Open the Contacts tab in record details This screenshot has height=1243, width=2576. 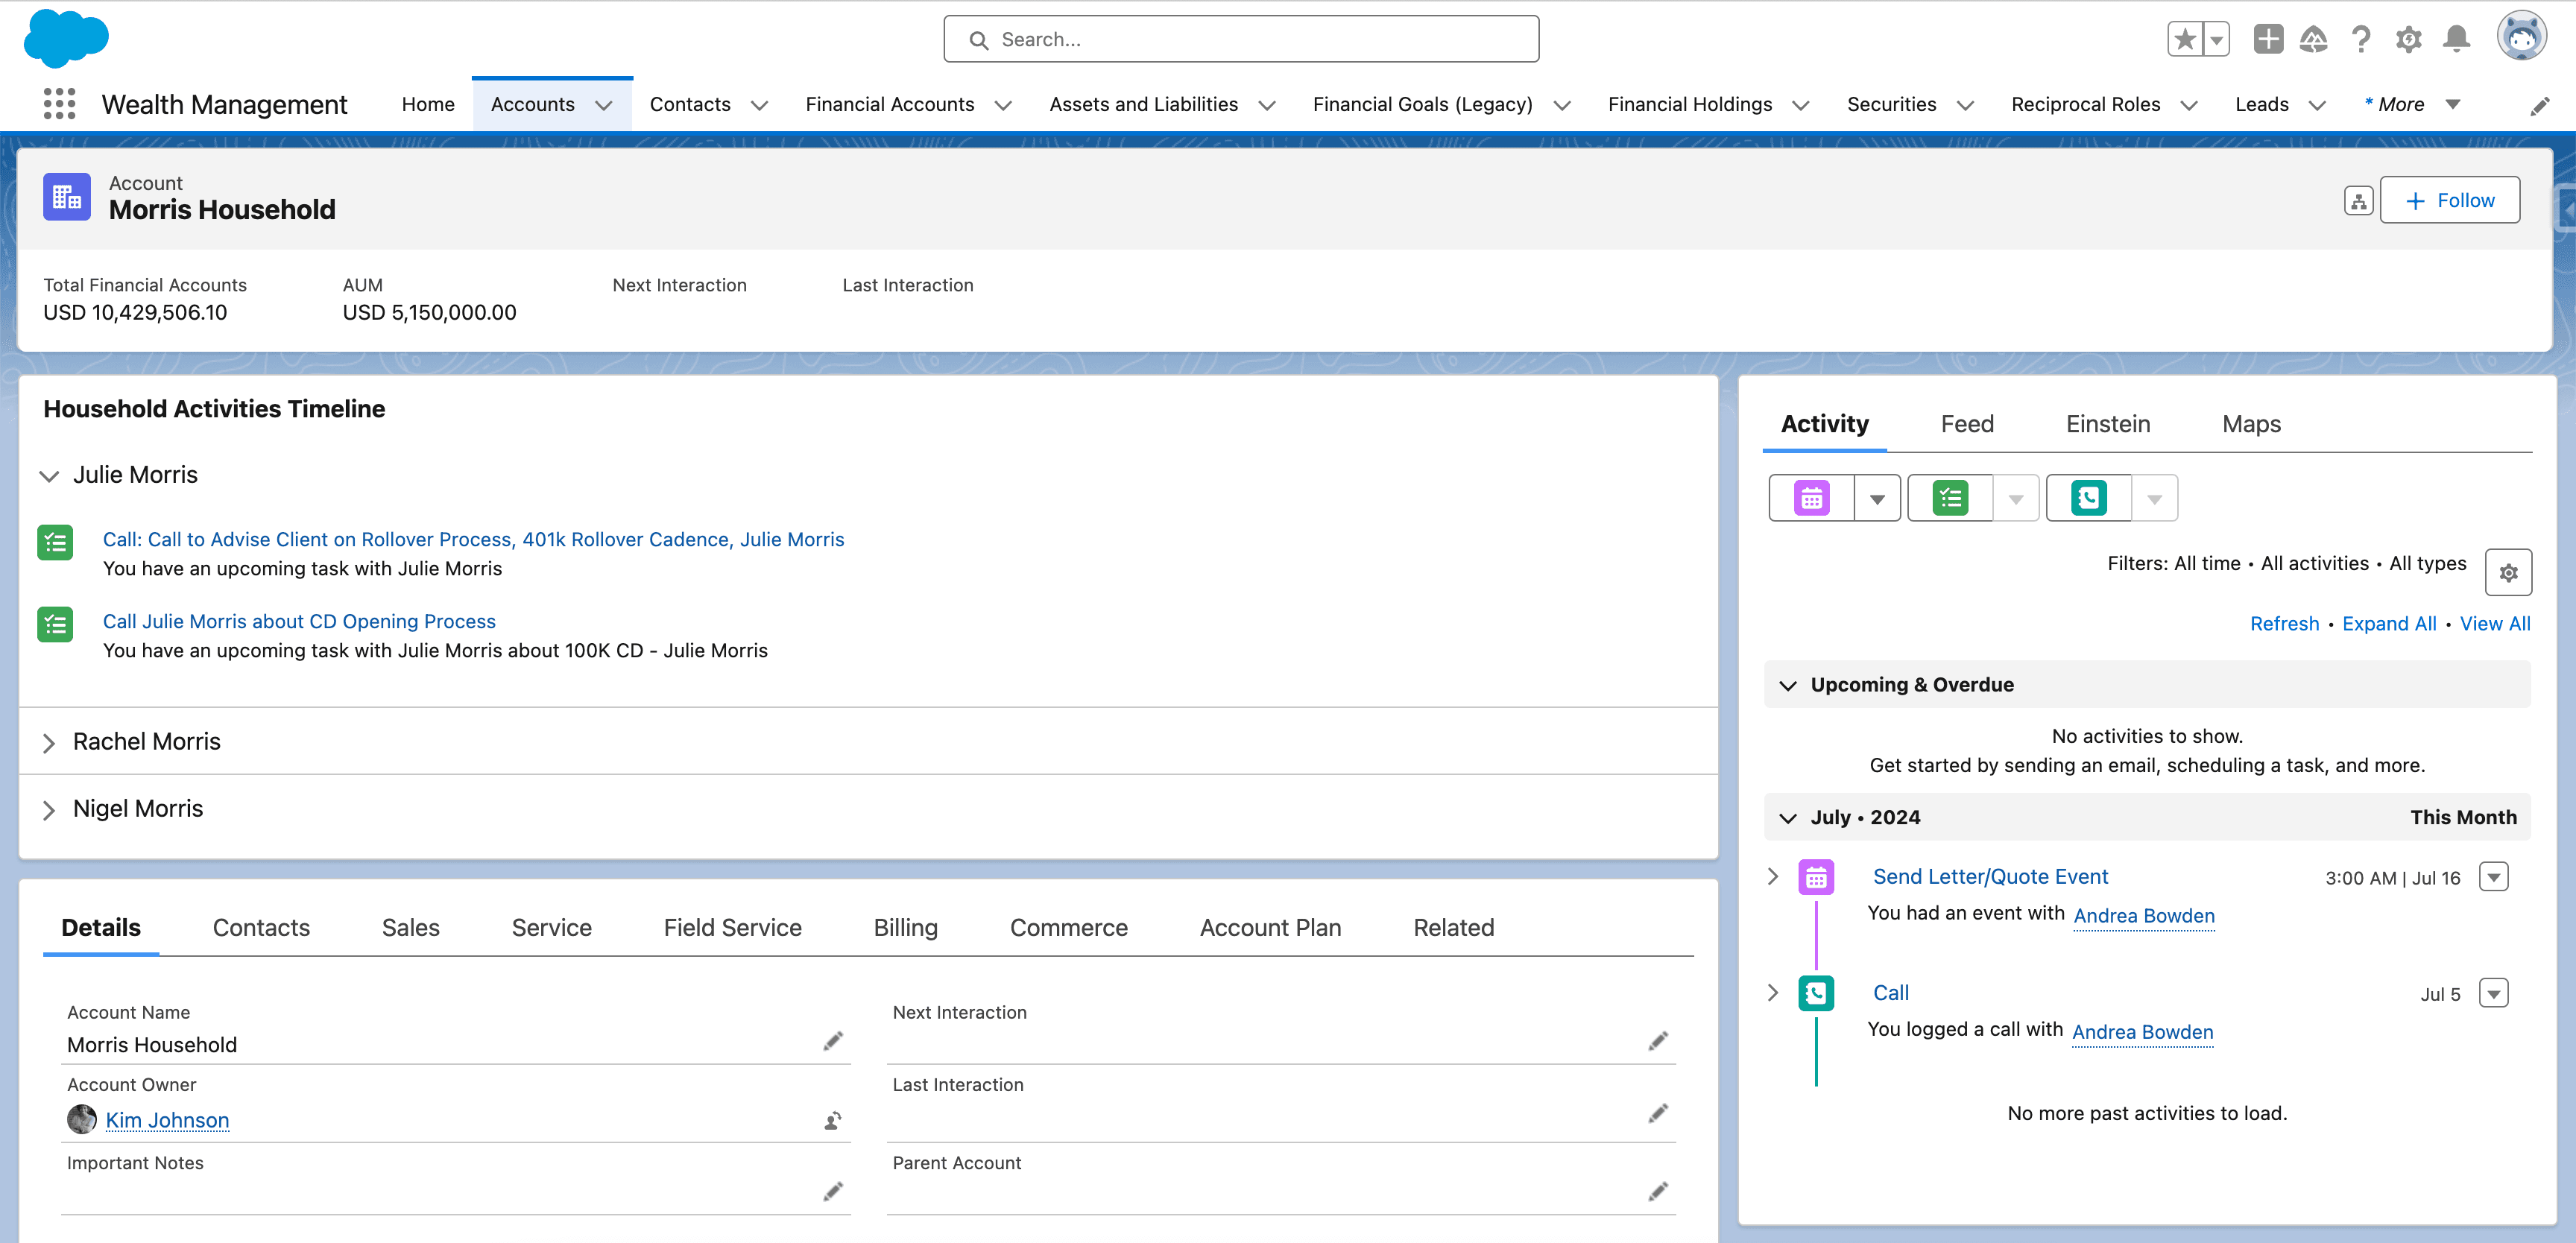[261, 927]
